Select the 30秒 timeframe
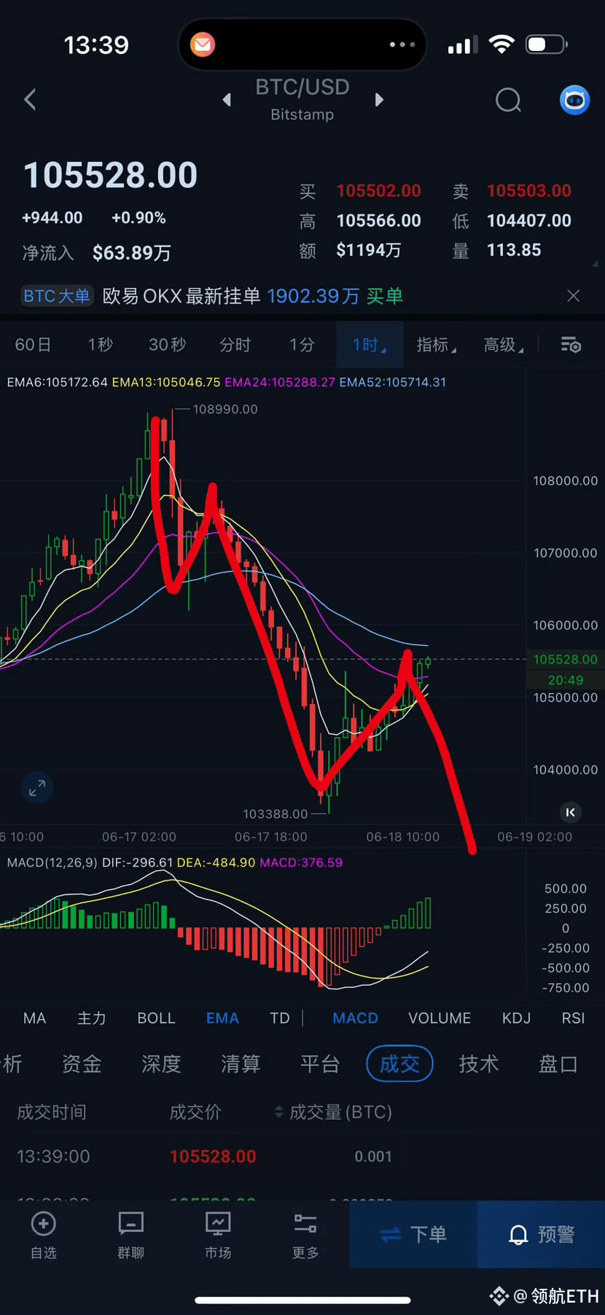The width and height of the screenshot is (605, 1315). coord(168,345)
